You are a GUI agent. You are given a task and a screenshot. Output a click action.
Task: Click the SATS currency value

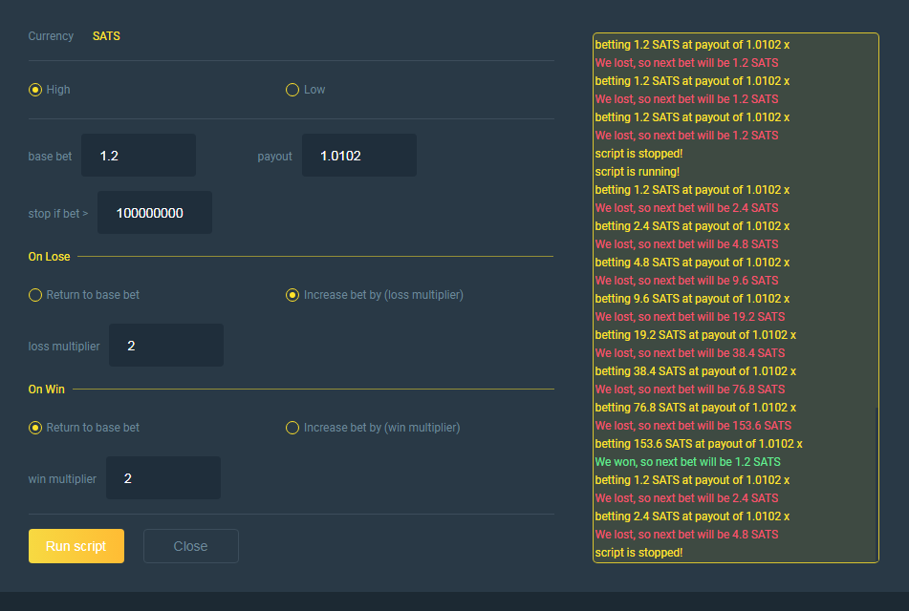pos(106,36)
